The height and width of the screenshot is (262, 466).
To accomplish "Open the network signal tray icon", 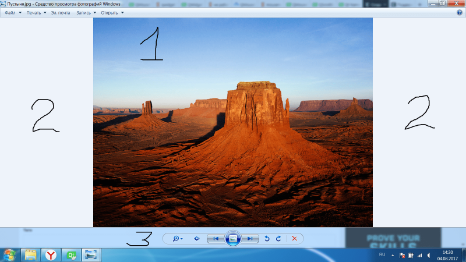I will tap(419, 255).
